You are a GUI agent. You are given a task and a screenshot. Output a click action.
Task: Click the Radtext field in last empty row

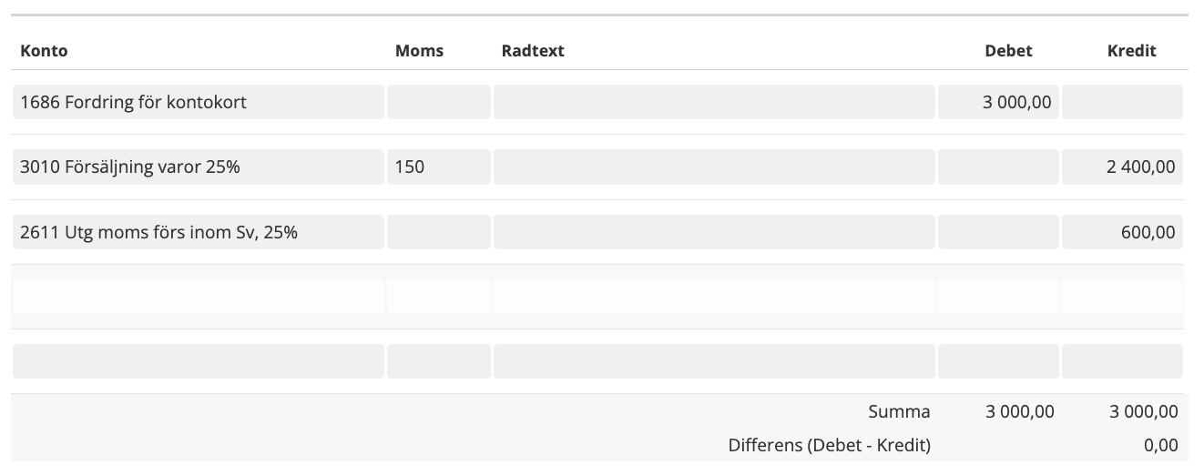pyautogui.click(x=714, y=361)
